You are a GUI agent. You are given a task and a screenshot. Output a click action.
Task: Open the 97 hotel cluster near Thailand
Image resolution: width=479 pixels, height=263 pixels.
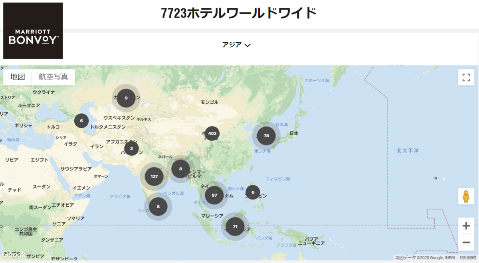[x=214, y=195]
